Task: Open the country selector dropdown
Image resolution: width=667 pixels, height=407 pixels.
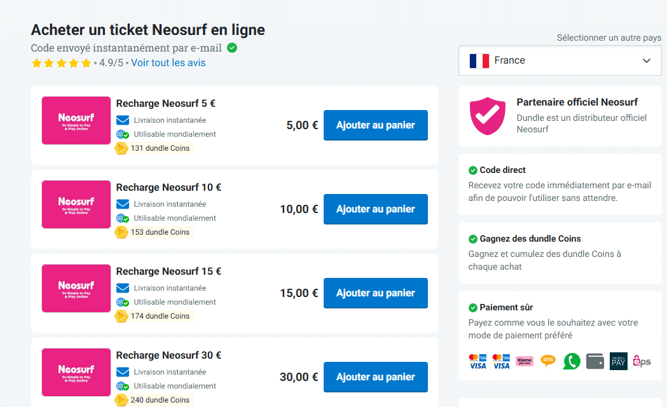Action: tap(560, 60)
